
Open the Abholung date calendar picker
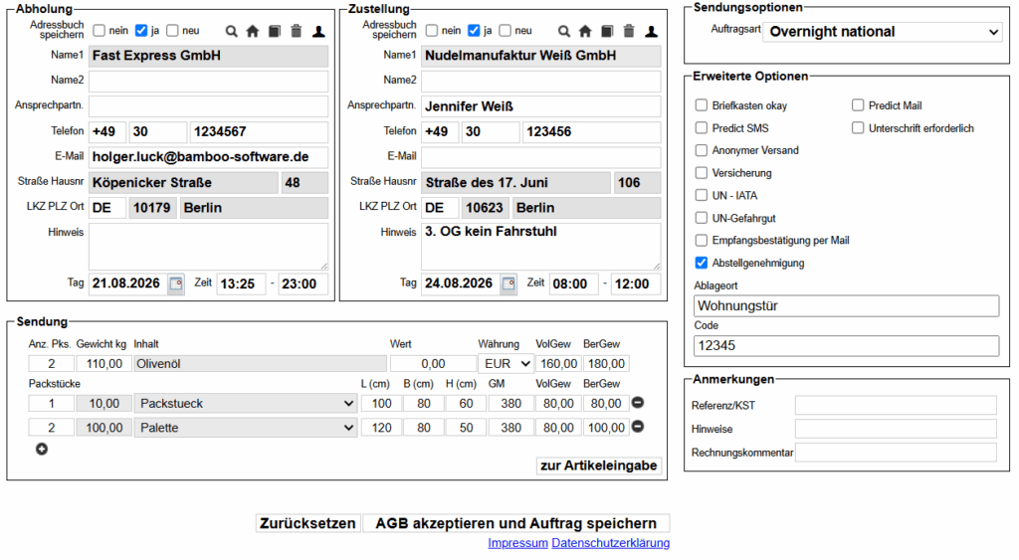175,283
